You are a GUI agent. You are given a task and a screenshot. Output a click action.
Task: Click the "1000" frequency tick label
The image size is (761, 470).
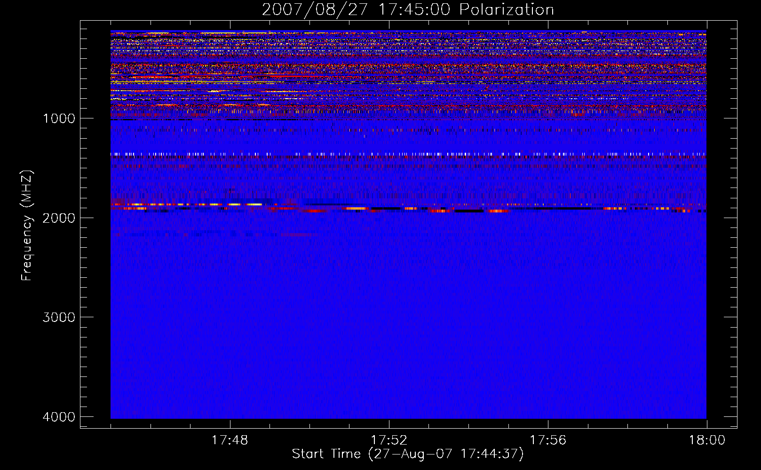pyautogui.click(x=59, y=118)
